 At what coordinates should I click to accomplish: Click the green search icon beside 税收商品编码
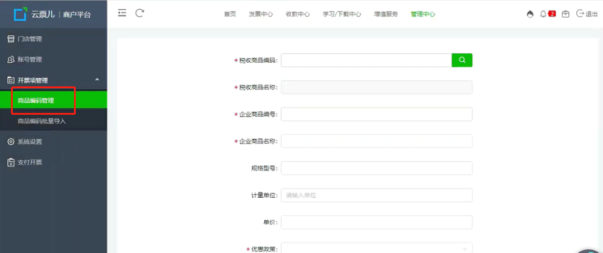(462, 60)
